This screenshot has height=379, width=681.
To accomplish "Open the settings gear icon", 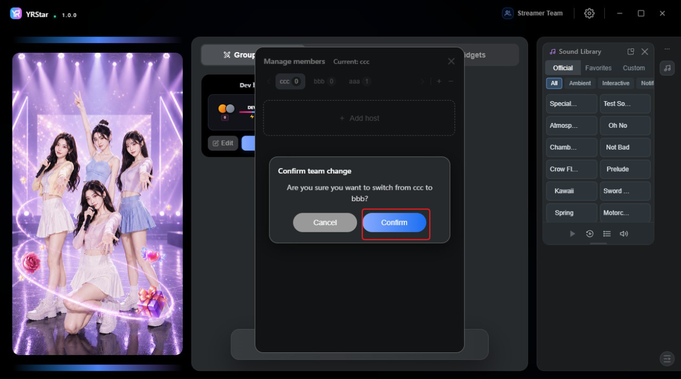I will click(x=590, y=13).
